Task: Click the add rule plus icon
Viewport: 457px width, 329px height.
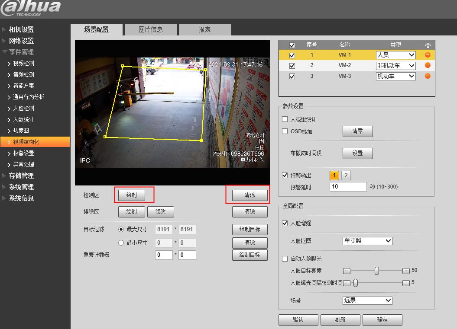Action: click(428, 45)
